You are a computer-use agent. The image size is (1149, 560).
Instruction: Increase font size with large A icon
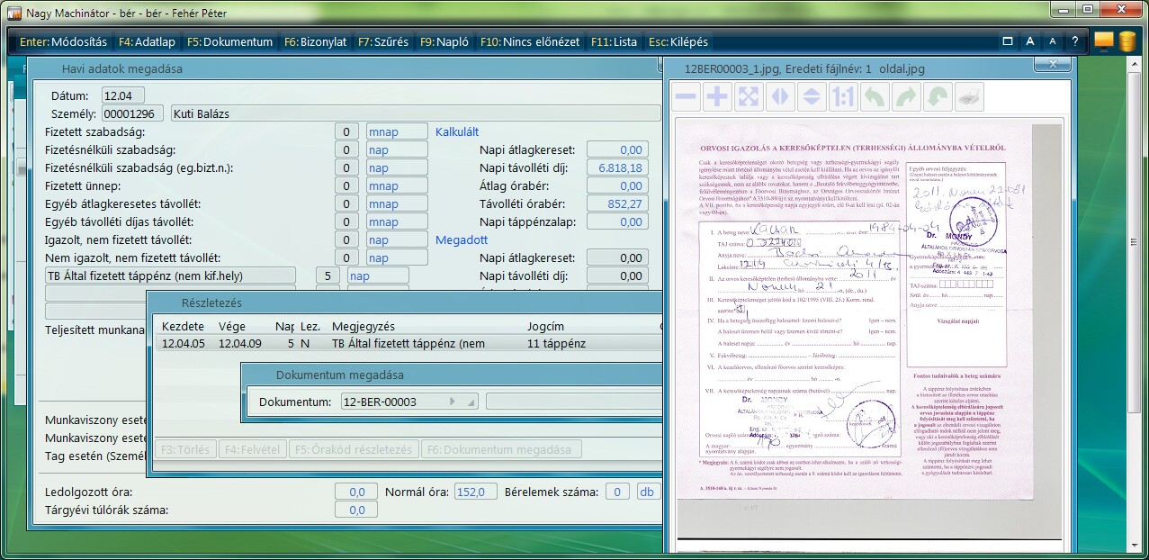click(x=1030, y=41)
